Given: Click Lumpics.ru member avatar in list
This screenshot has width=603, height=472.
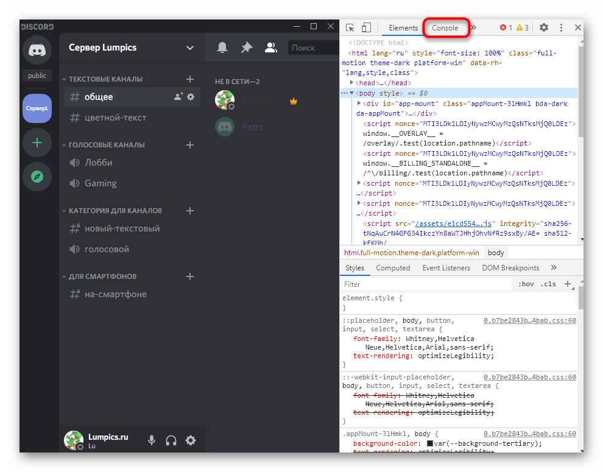Looking at the screenshot, I should pos(225,100).
